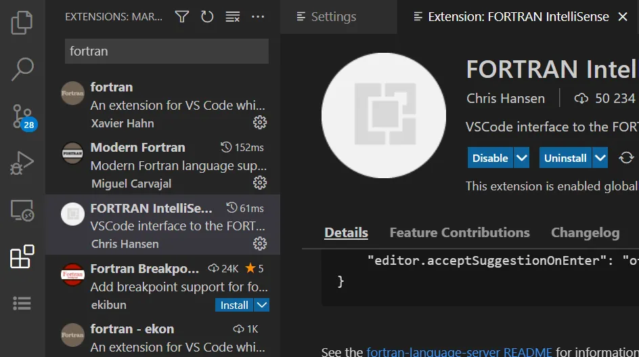Clear extensions search results
The height and width of the screenshot is (357, 639).
232,17
